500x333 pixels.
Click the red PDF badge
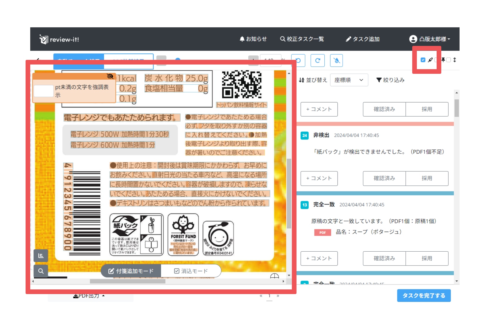tap(323, 232)
